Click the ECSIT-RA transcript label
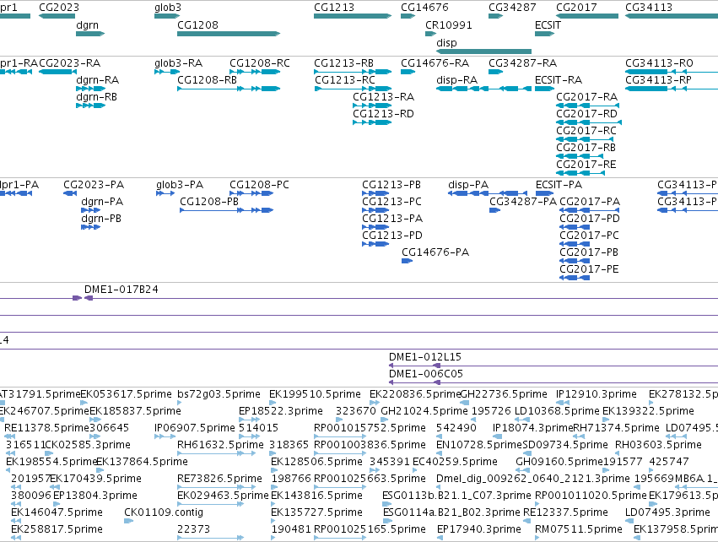The image size is (718, 542). click(559, 80)
